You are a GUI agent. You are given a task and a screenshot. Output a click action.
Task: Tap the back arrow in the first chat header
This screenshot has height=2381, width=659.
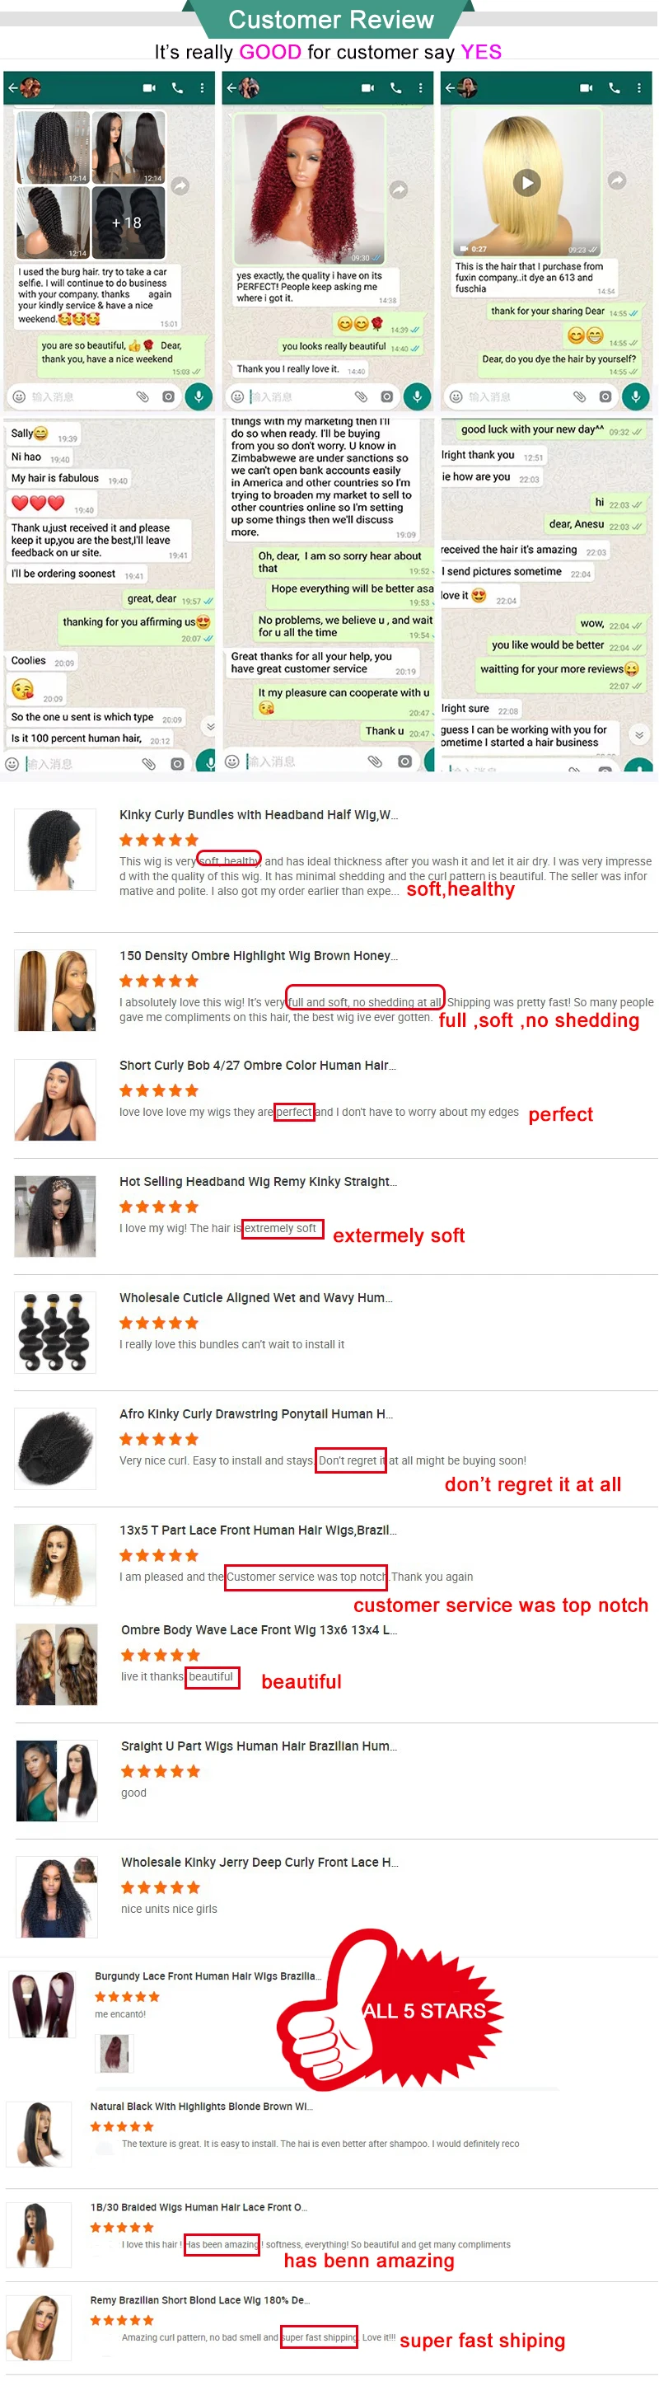click(x=13, y=88)
